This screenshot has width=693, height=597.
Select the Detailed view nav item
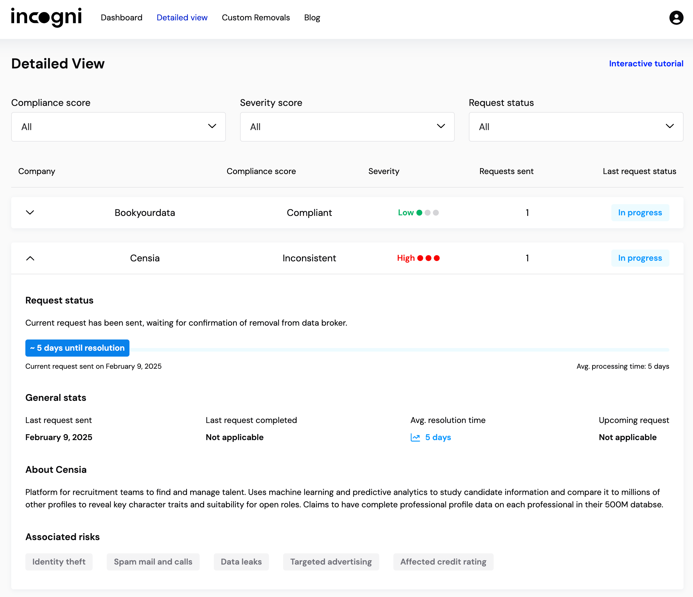point(182,17)
